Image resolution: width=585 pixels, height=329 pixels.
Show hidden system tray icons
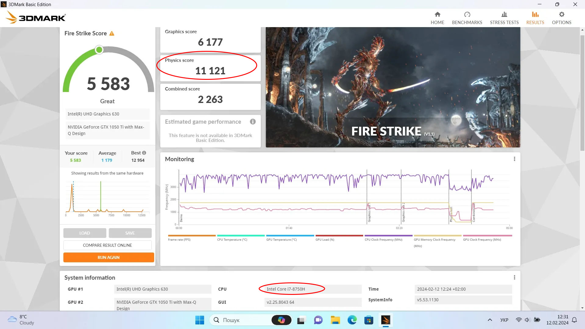490,320
